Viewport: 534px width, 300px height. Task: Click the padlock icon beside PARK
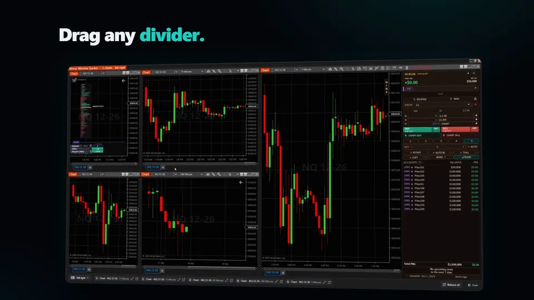(x=476, y=99)
